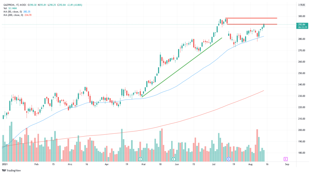The image size is (311, 174).
Task: Click the 250.00 price axis label
Action: click(301, 73)
